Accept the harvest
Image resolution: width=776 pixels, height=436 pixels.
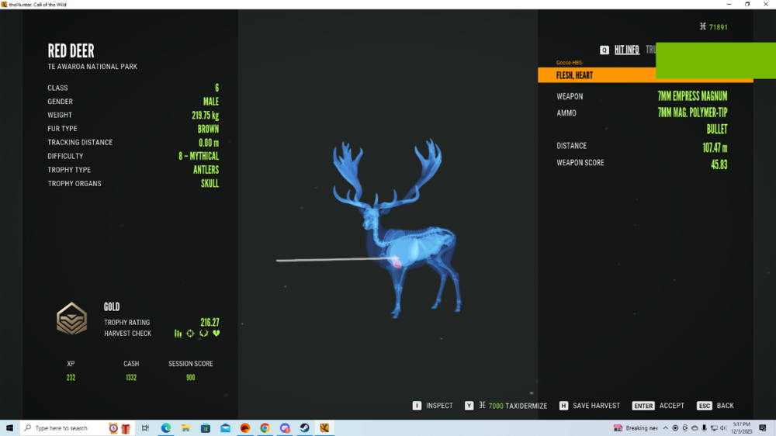[x=659, y=406]
